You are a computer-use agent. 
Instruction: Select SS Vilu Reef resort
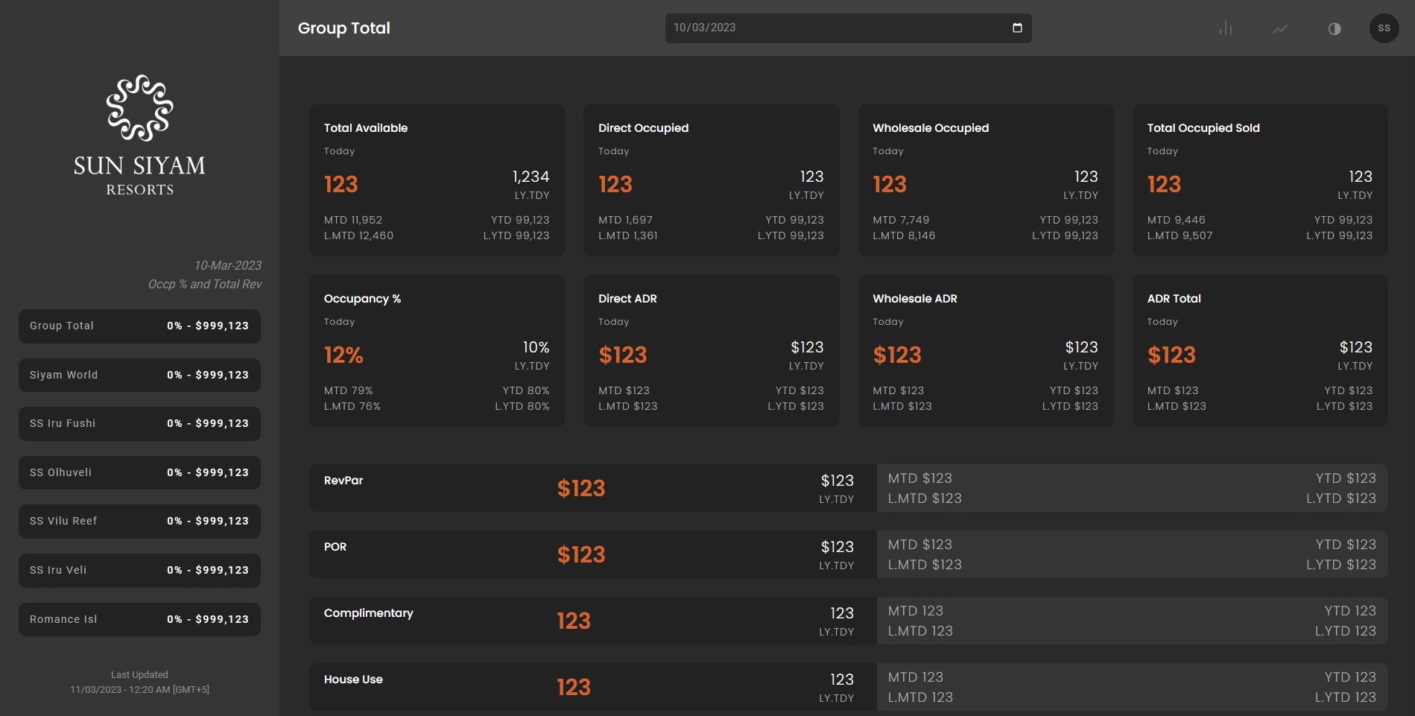(139, 522)
